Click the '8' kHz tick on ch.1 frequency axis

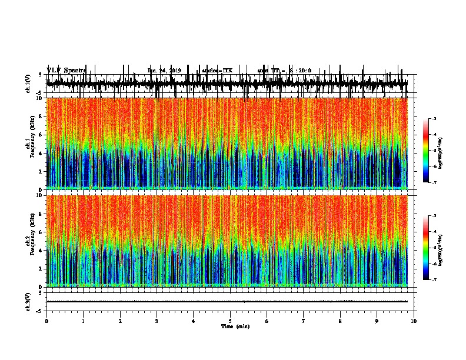click(41, 116)
